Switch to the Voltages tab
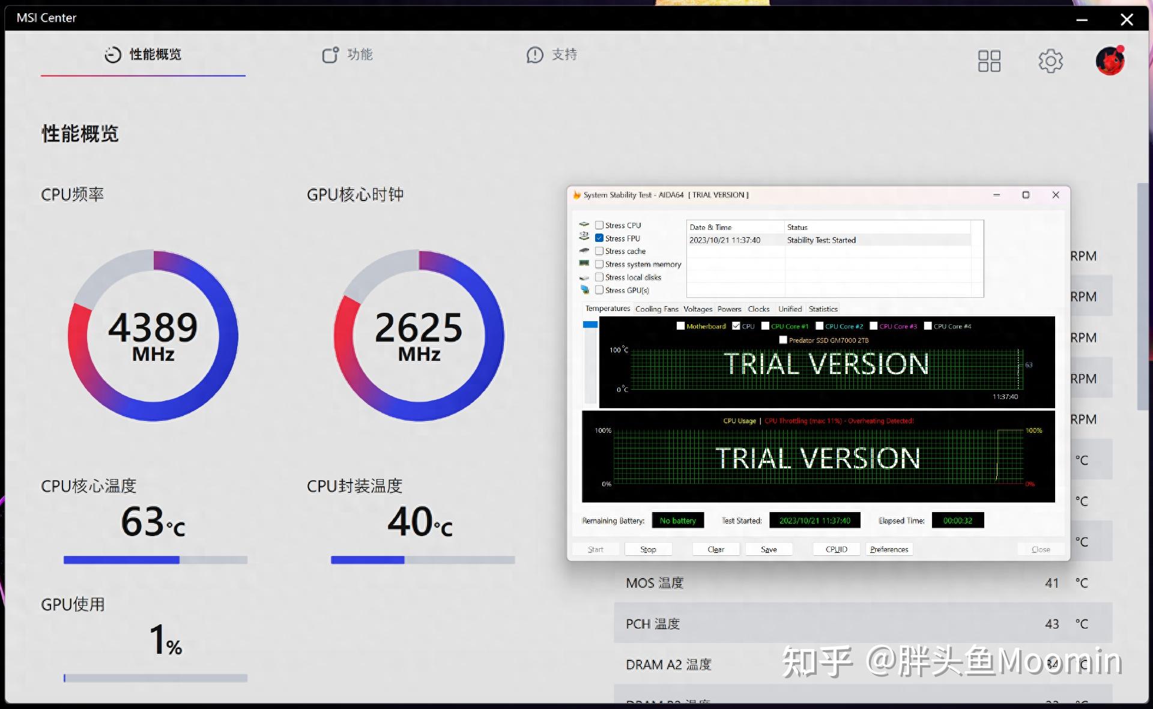Viewport: 1153px width, 709px height. pyautogui.click(x=698, y=309)
